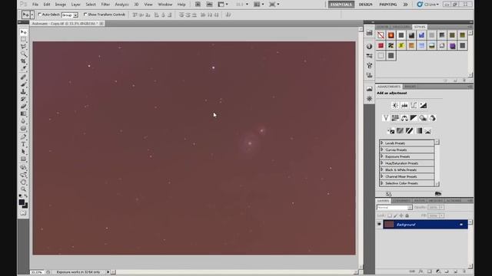The image size is (492, 276).
Task: Add a Selective Color adjustment
Action: click(x=428, y=131)
